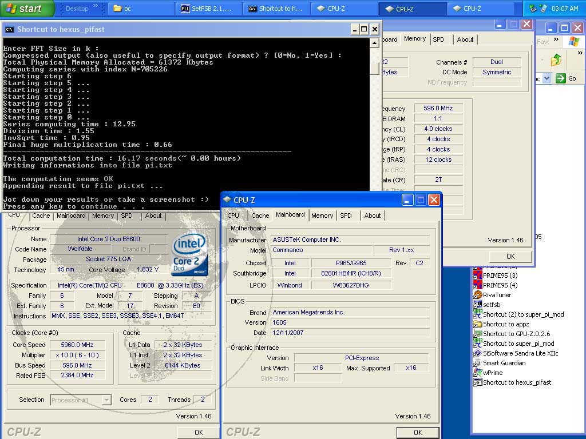The width and height of the screenshot is (586, 439).
Task: Switch to CPU tab in Mainboard CPU-Z window
Action: pos(233,215)
